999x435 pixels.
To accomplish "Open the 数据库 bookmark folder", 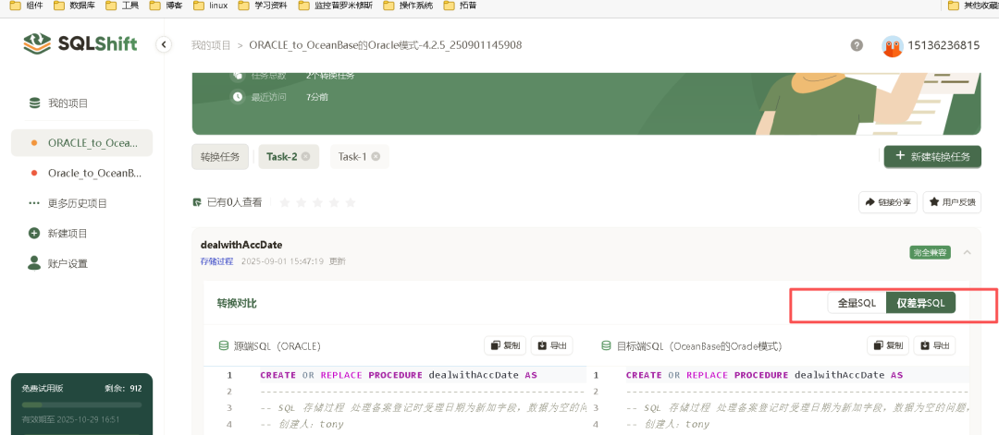I will click(x=73, y=6).
